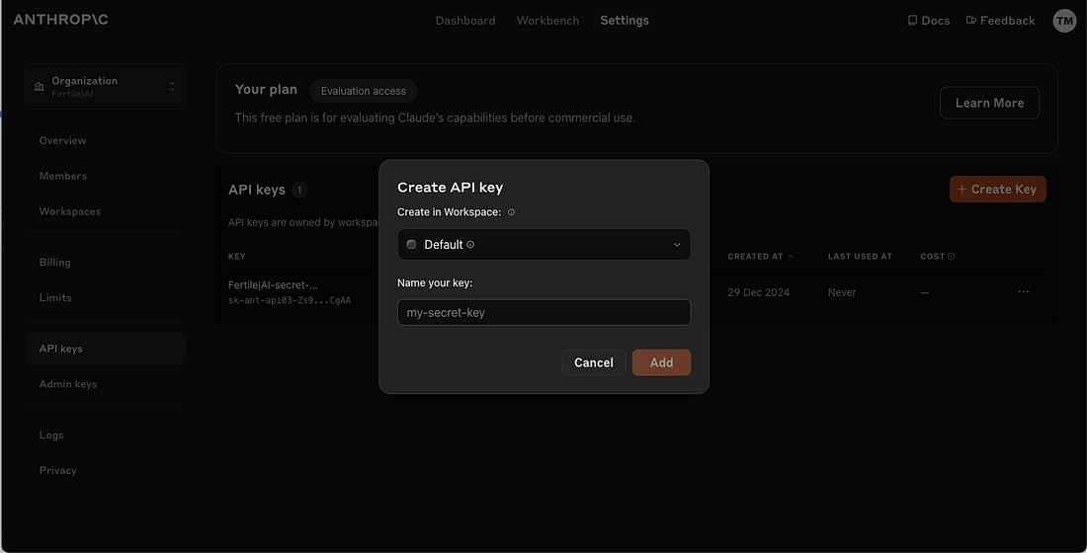The image size is (1087, 553).
Task: Click the Cost column info icon
Action: (951, 257)
